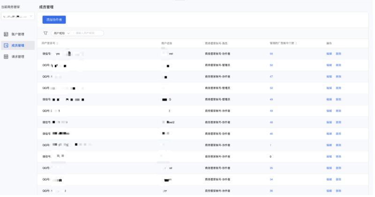Click 编辑 for the row with 47 accounts
The height and width of the screenshot is (197, 375).
click(329, 76)
